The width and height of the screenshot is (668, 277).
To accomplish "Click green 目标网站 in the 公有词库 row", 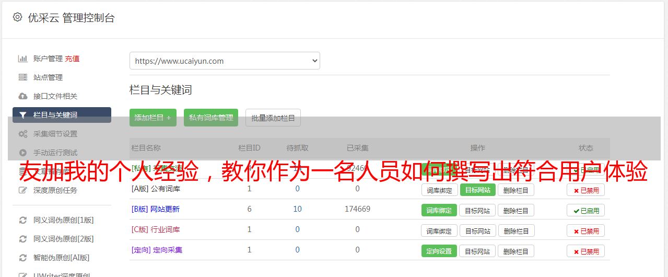I will (x=477, y=190).
